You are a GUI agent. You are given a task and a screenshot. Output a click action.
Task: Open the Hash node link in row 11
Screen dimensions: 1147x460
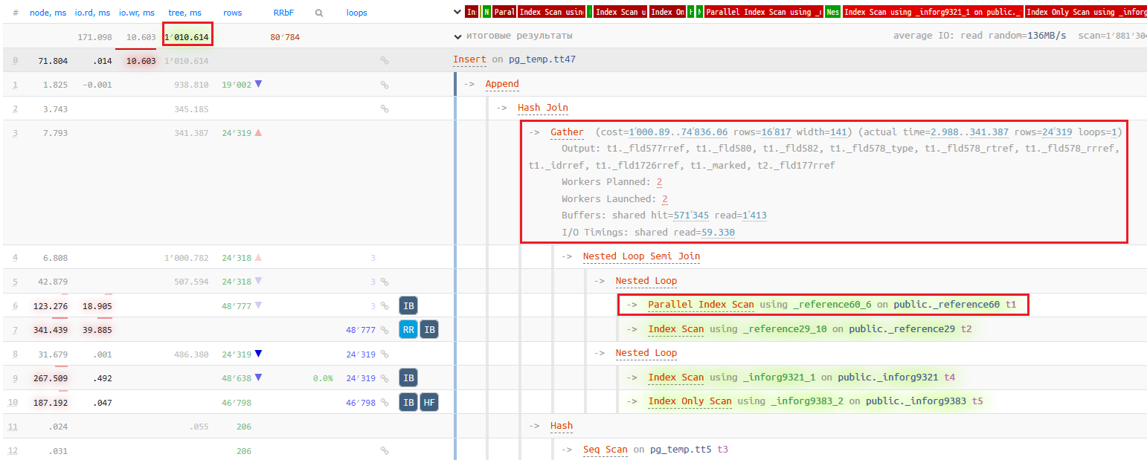pyautogui.click(x=562, y=426)
